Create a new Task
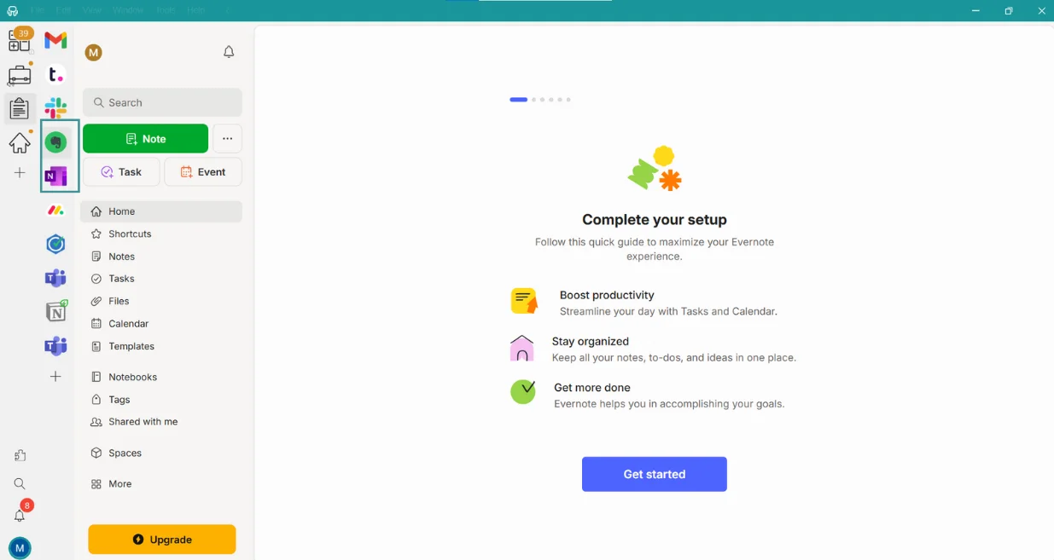The width and height of the screenshot is (1054, 560). click(121, 171)
